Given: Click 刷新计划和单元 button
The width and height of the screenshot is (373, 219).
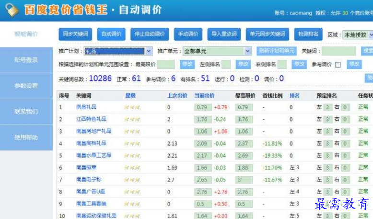Looking at the screenshot, I should [x=277, y=51].
